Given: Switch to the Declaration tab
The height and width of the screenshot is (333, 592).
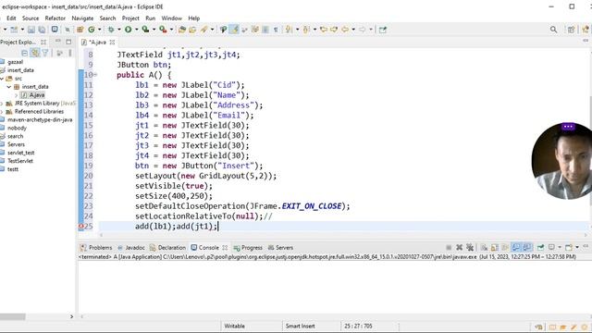Looking at the screenshot, I should [x=167, y=248].
